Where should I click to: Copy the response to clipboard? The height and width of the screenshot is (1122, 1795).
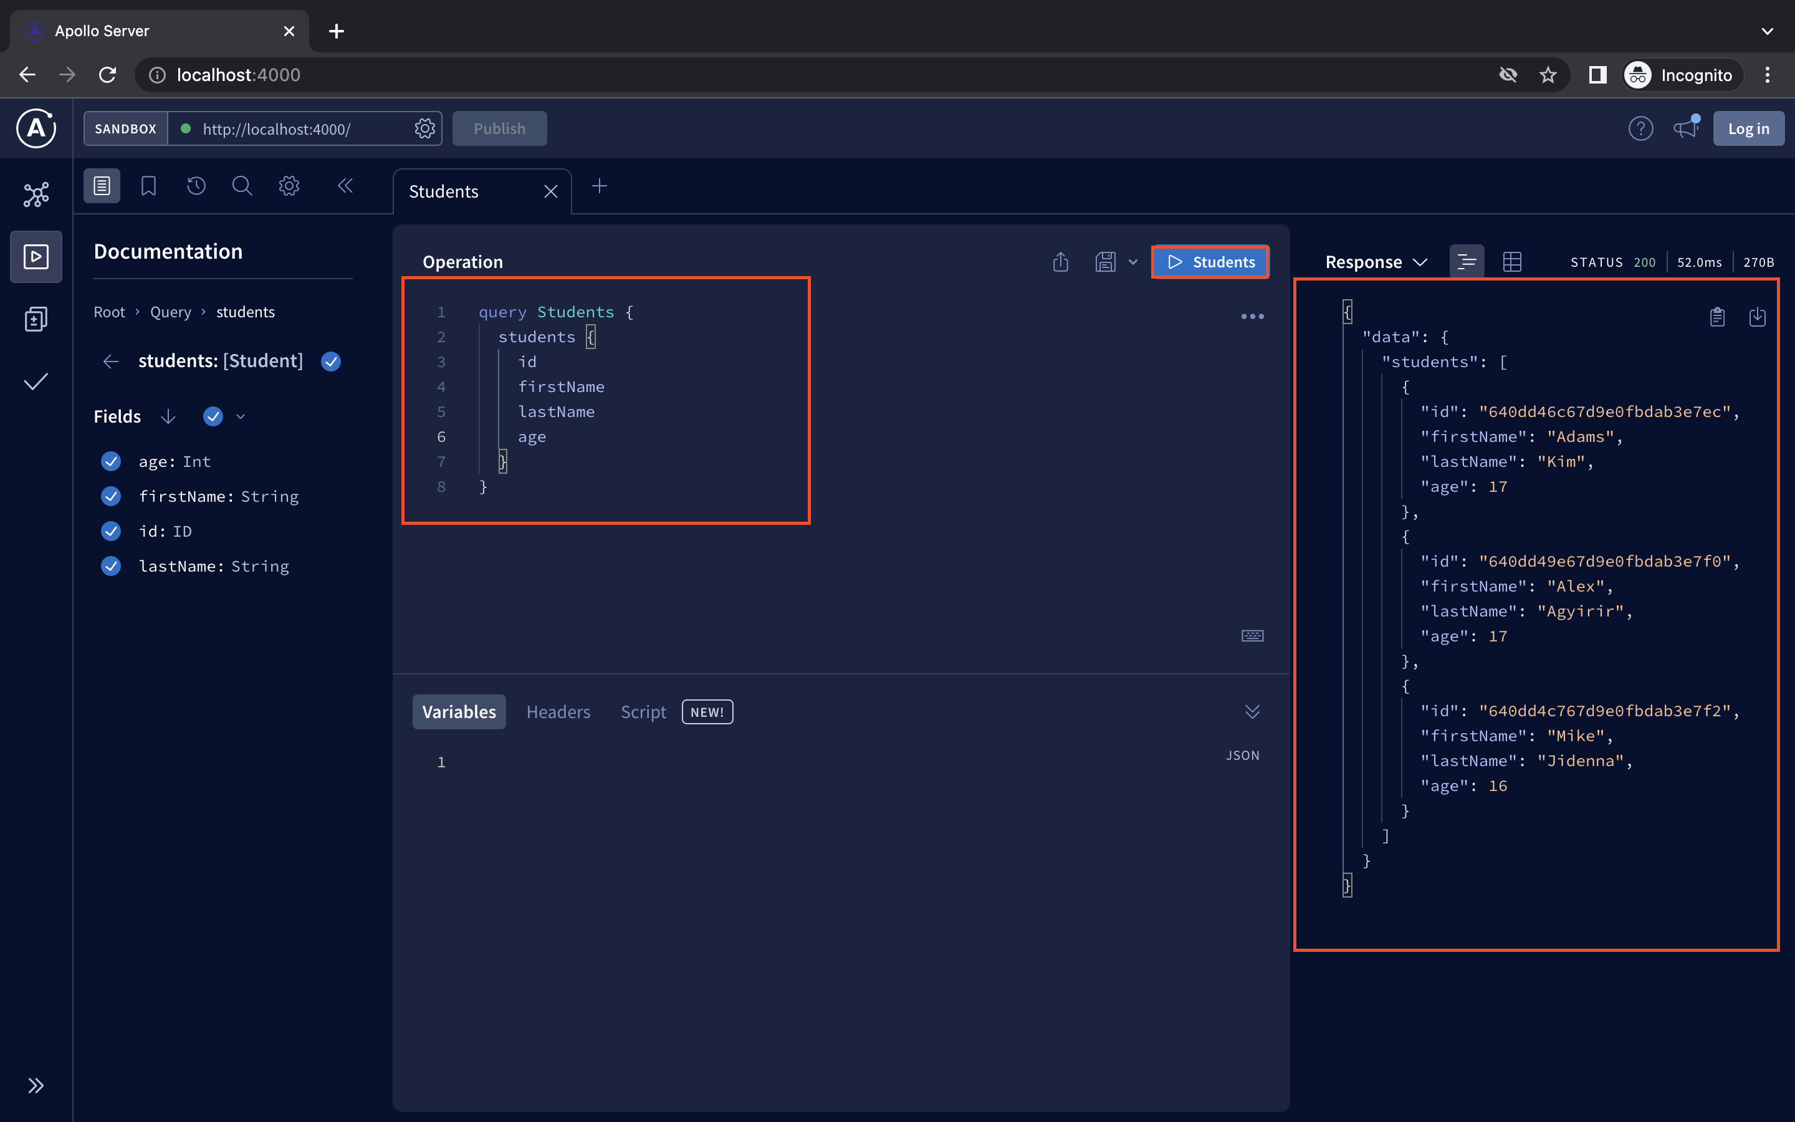pos(1717,317)
